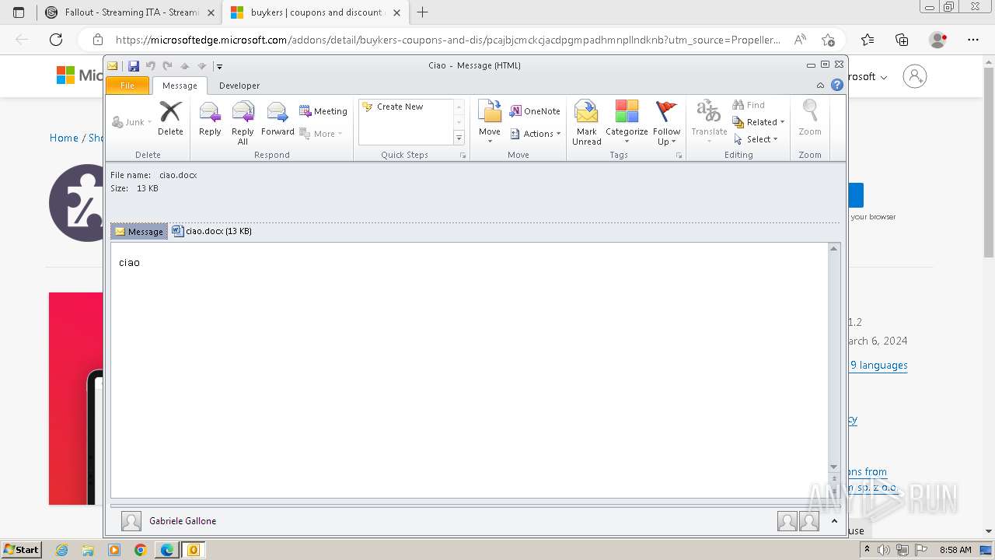Delete the message with the Delete icon
This screenshot has width=995, height=560.
[170, 118]
